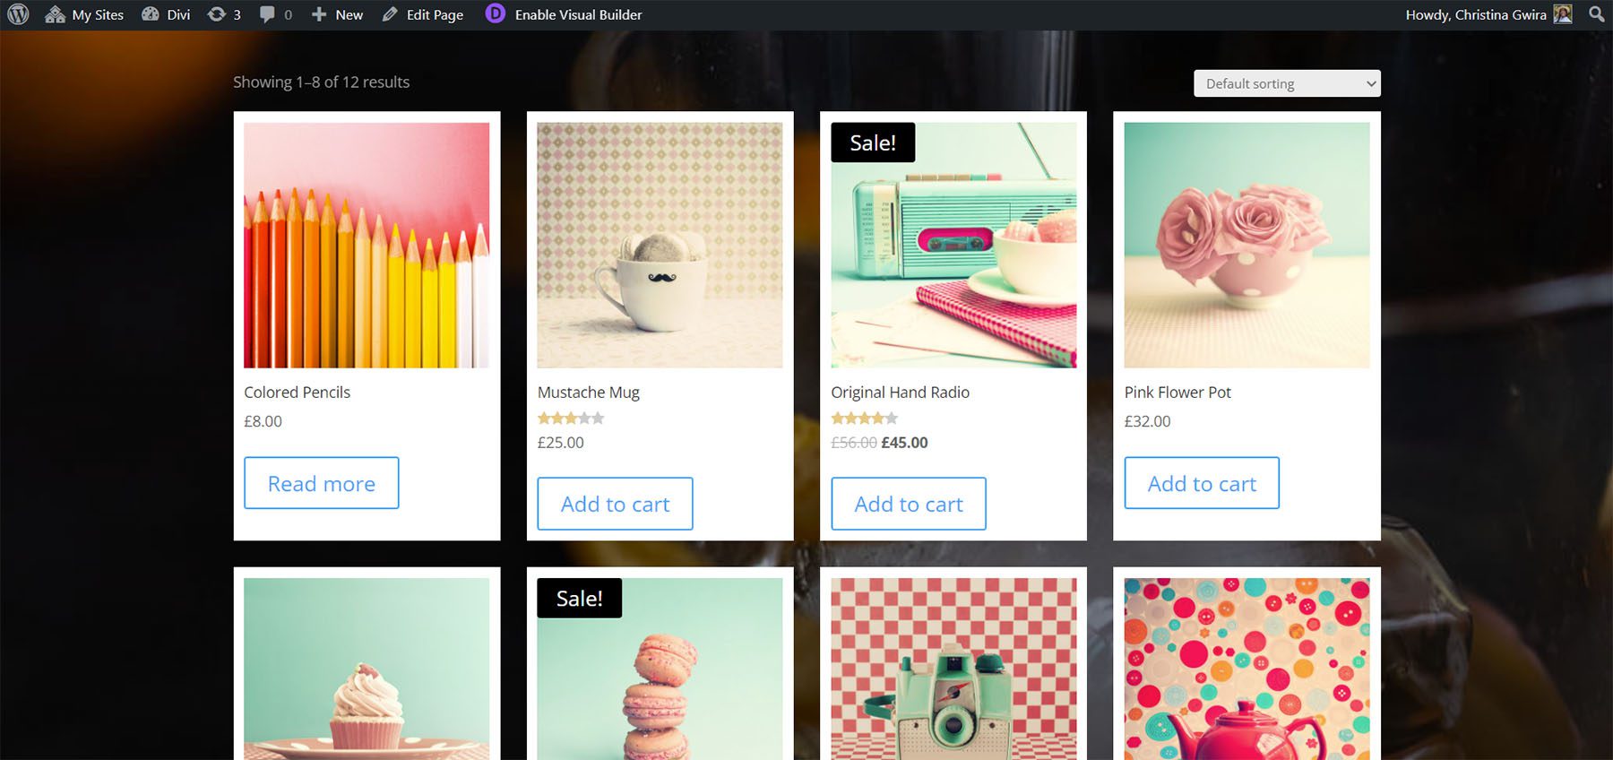Click the Pink Flower Pot product image
This screenshot has height=760, width=1613.
point(1246,246)
